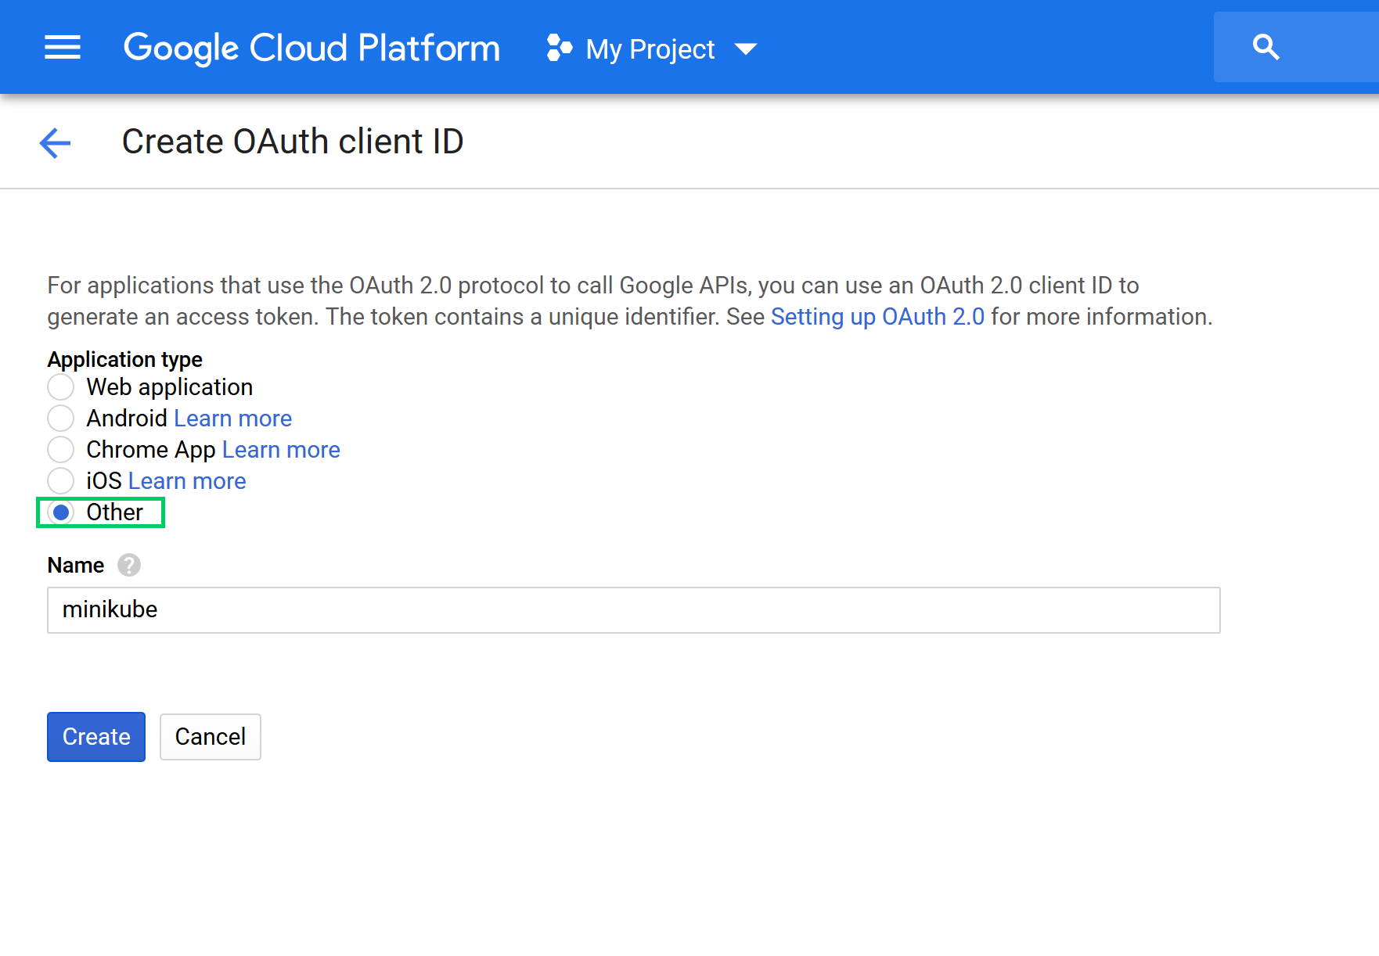Select the Web application radio button
Viewport: 1379px width, 956px height.
click(61, 387)
